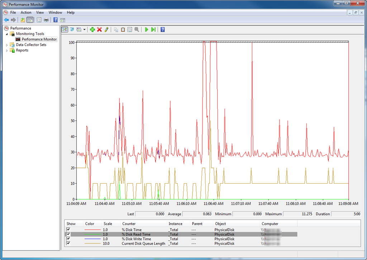Click the Paste Counter List clipboard icon
The image size is (367, 260).
pyautogui.click(x=123, y=29)
